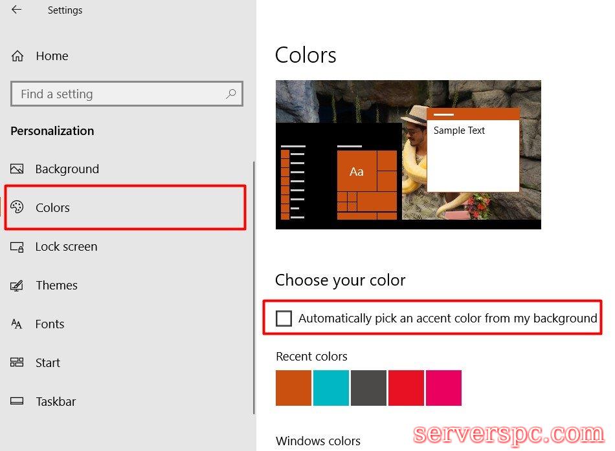Select the orange recent color swatch
Screen dimensions: 615x451
click(293, 388)
